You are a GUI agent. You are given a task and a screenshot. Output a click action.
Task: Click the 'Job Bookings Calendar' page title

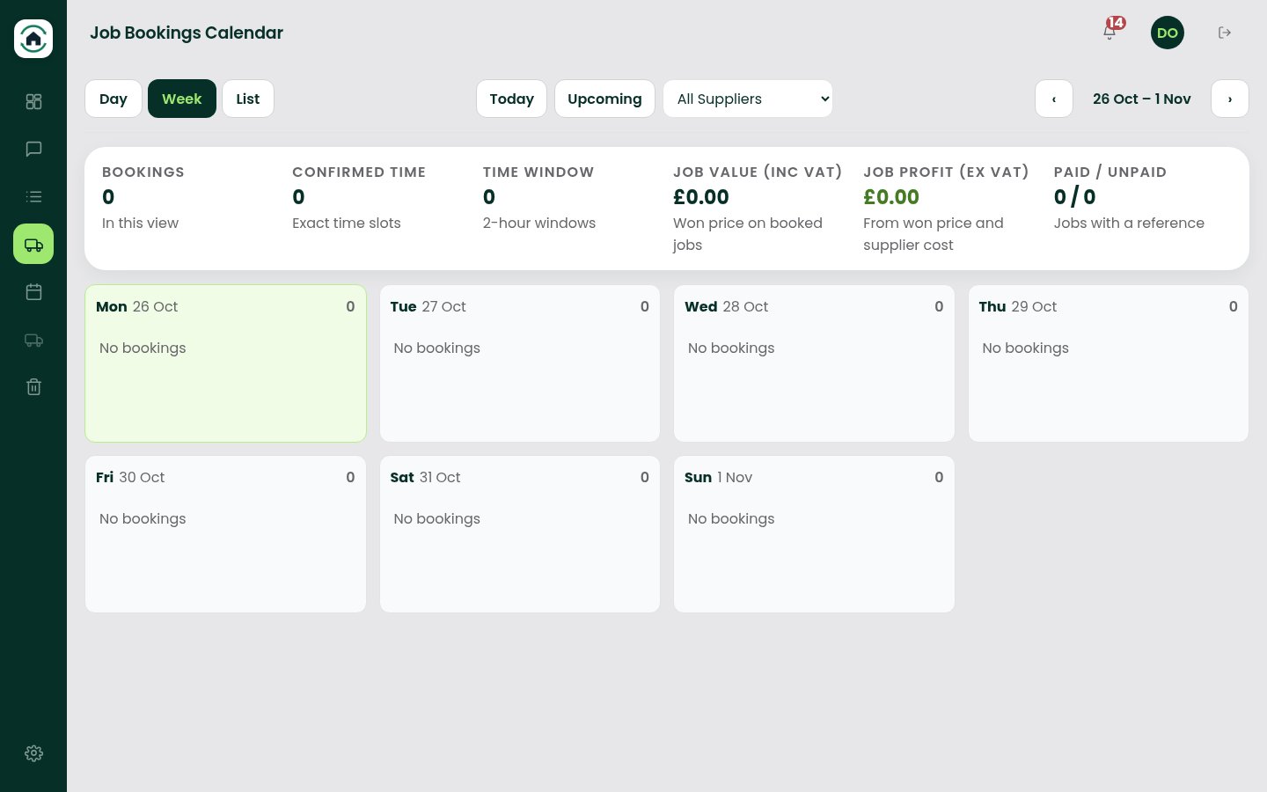(187, 33)
